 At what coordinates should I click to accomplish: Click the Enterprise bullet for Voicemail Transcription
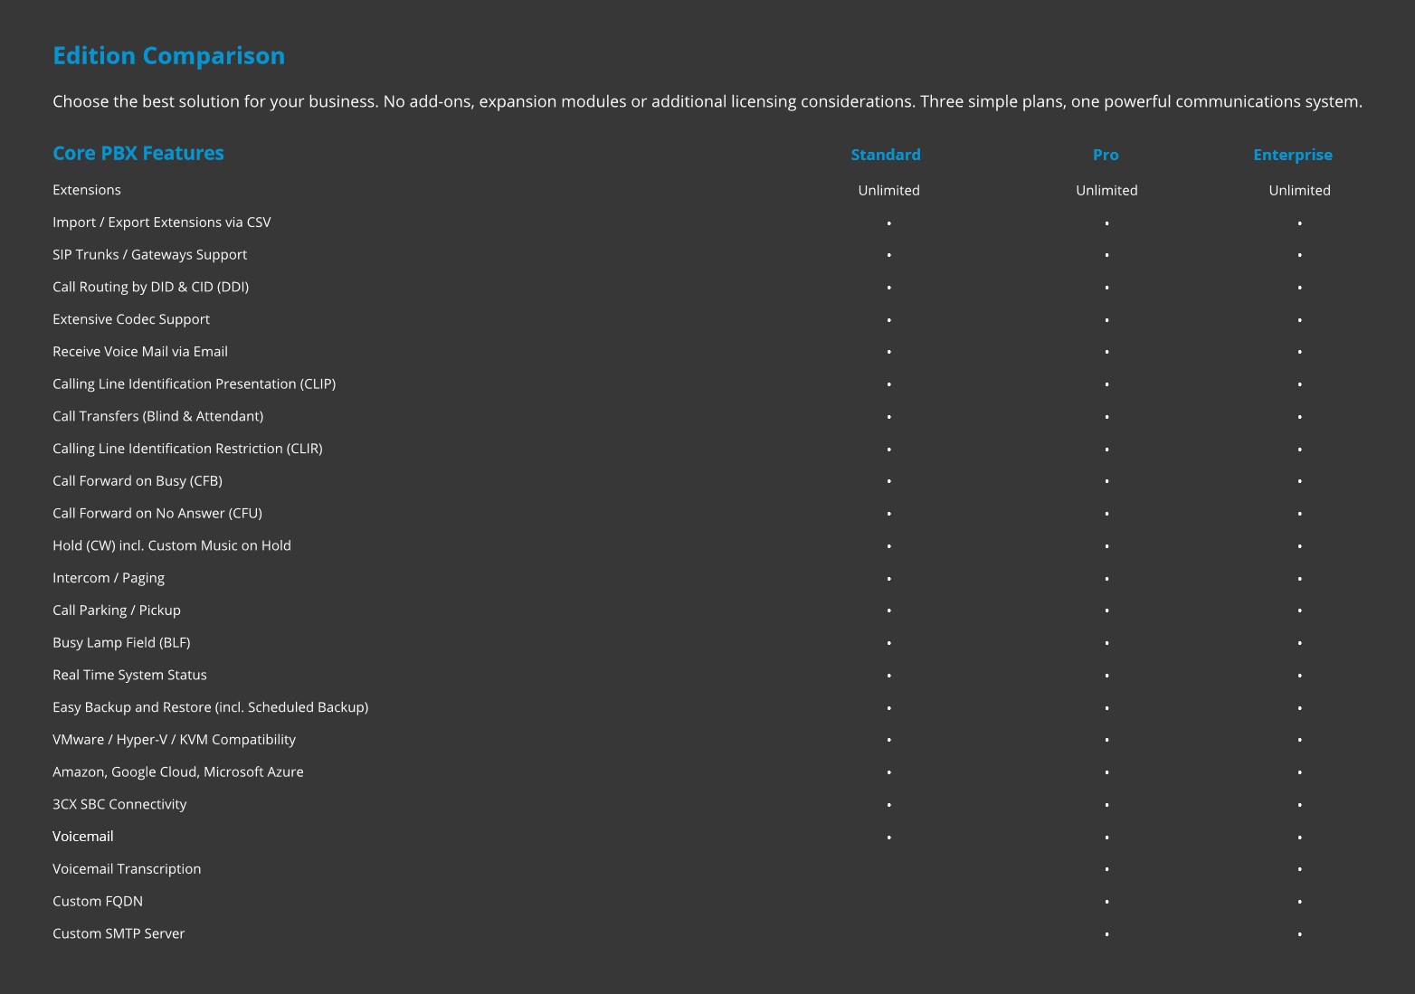pyautogui.click(x=1299, y=869)
